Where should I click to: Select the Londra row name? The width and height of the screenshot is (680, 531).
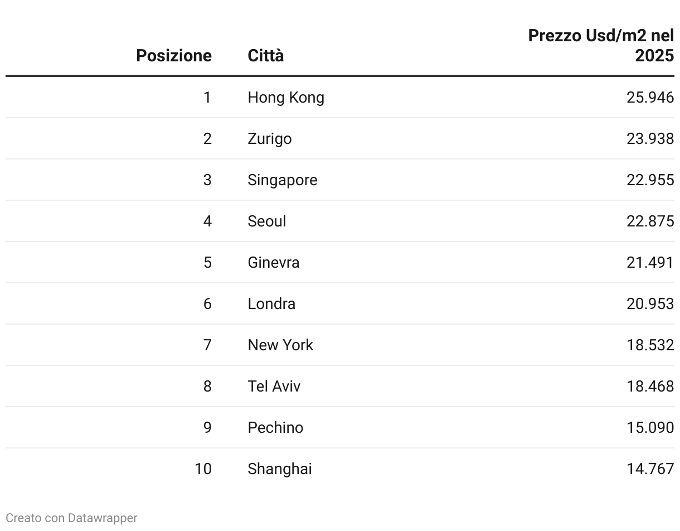(x=271, y=304)
